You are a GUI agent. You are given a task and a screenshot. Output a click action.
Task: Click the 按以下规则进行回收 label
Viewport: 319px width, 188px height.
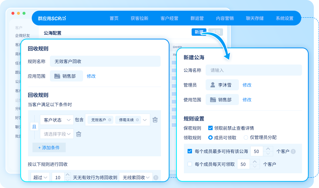coord(48,164)
